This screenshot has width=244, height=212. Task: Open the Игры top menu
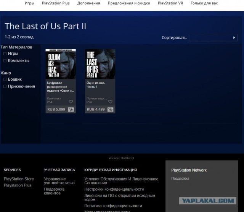[29, 3]
